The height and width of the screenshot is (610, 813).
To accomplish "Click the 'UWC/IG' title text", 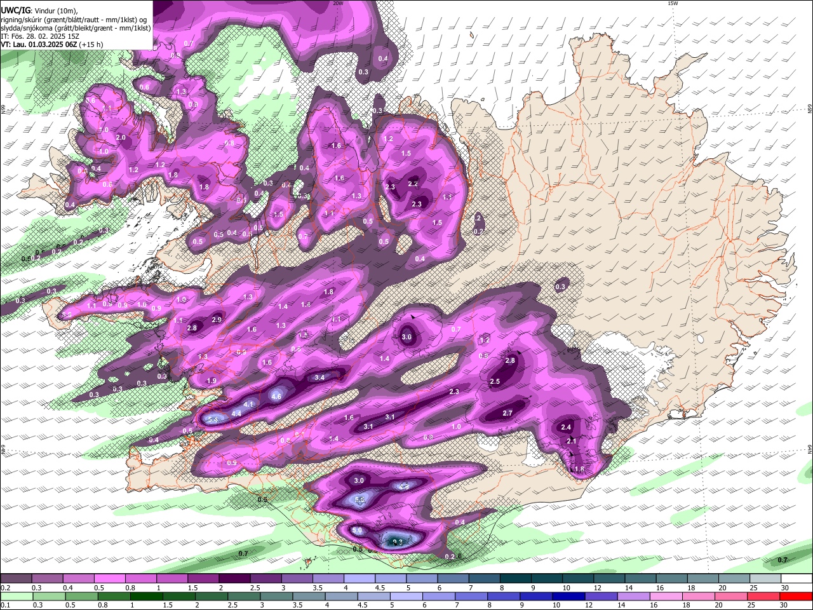I will [x=15, y=10].
